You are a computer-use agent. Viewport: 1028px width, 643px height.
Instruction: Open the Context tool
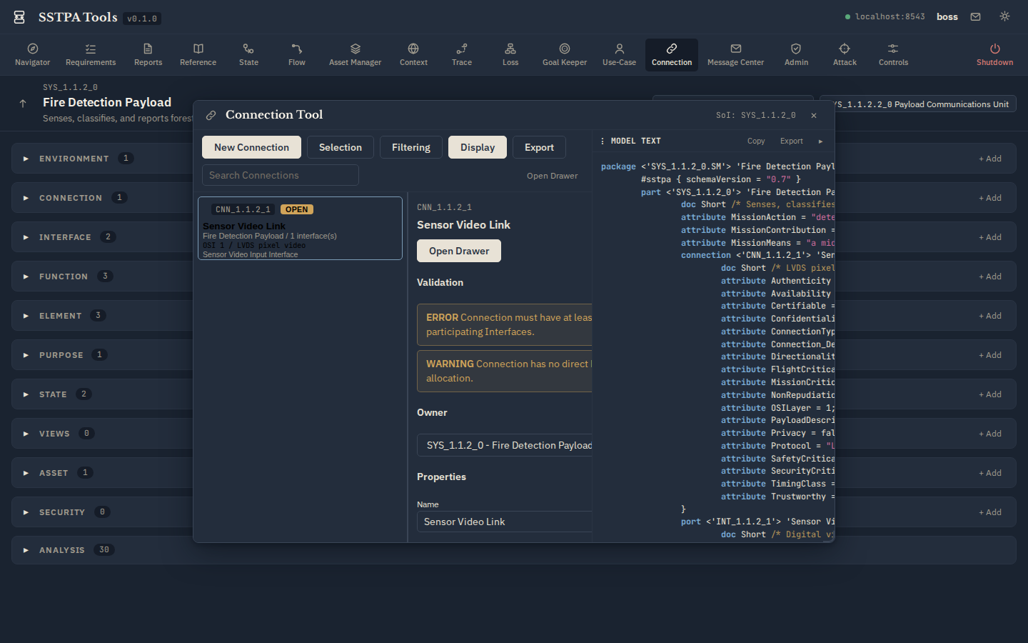413,54
